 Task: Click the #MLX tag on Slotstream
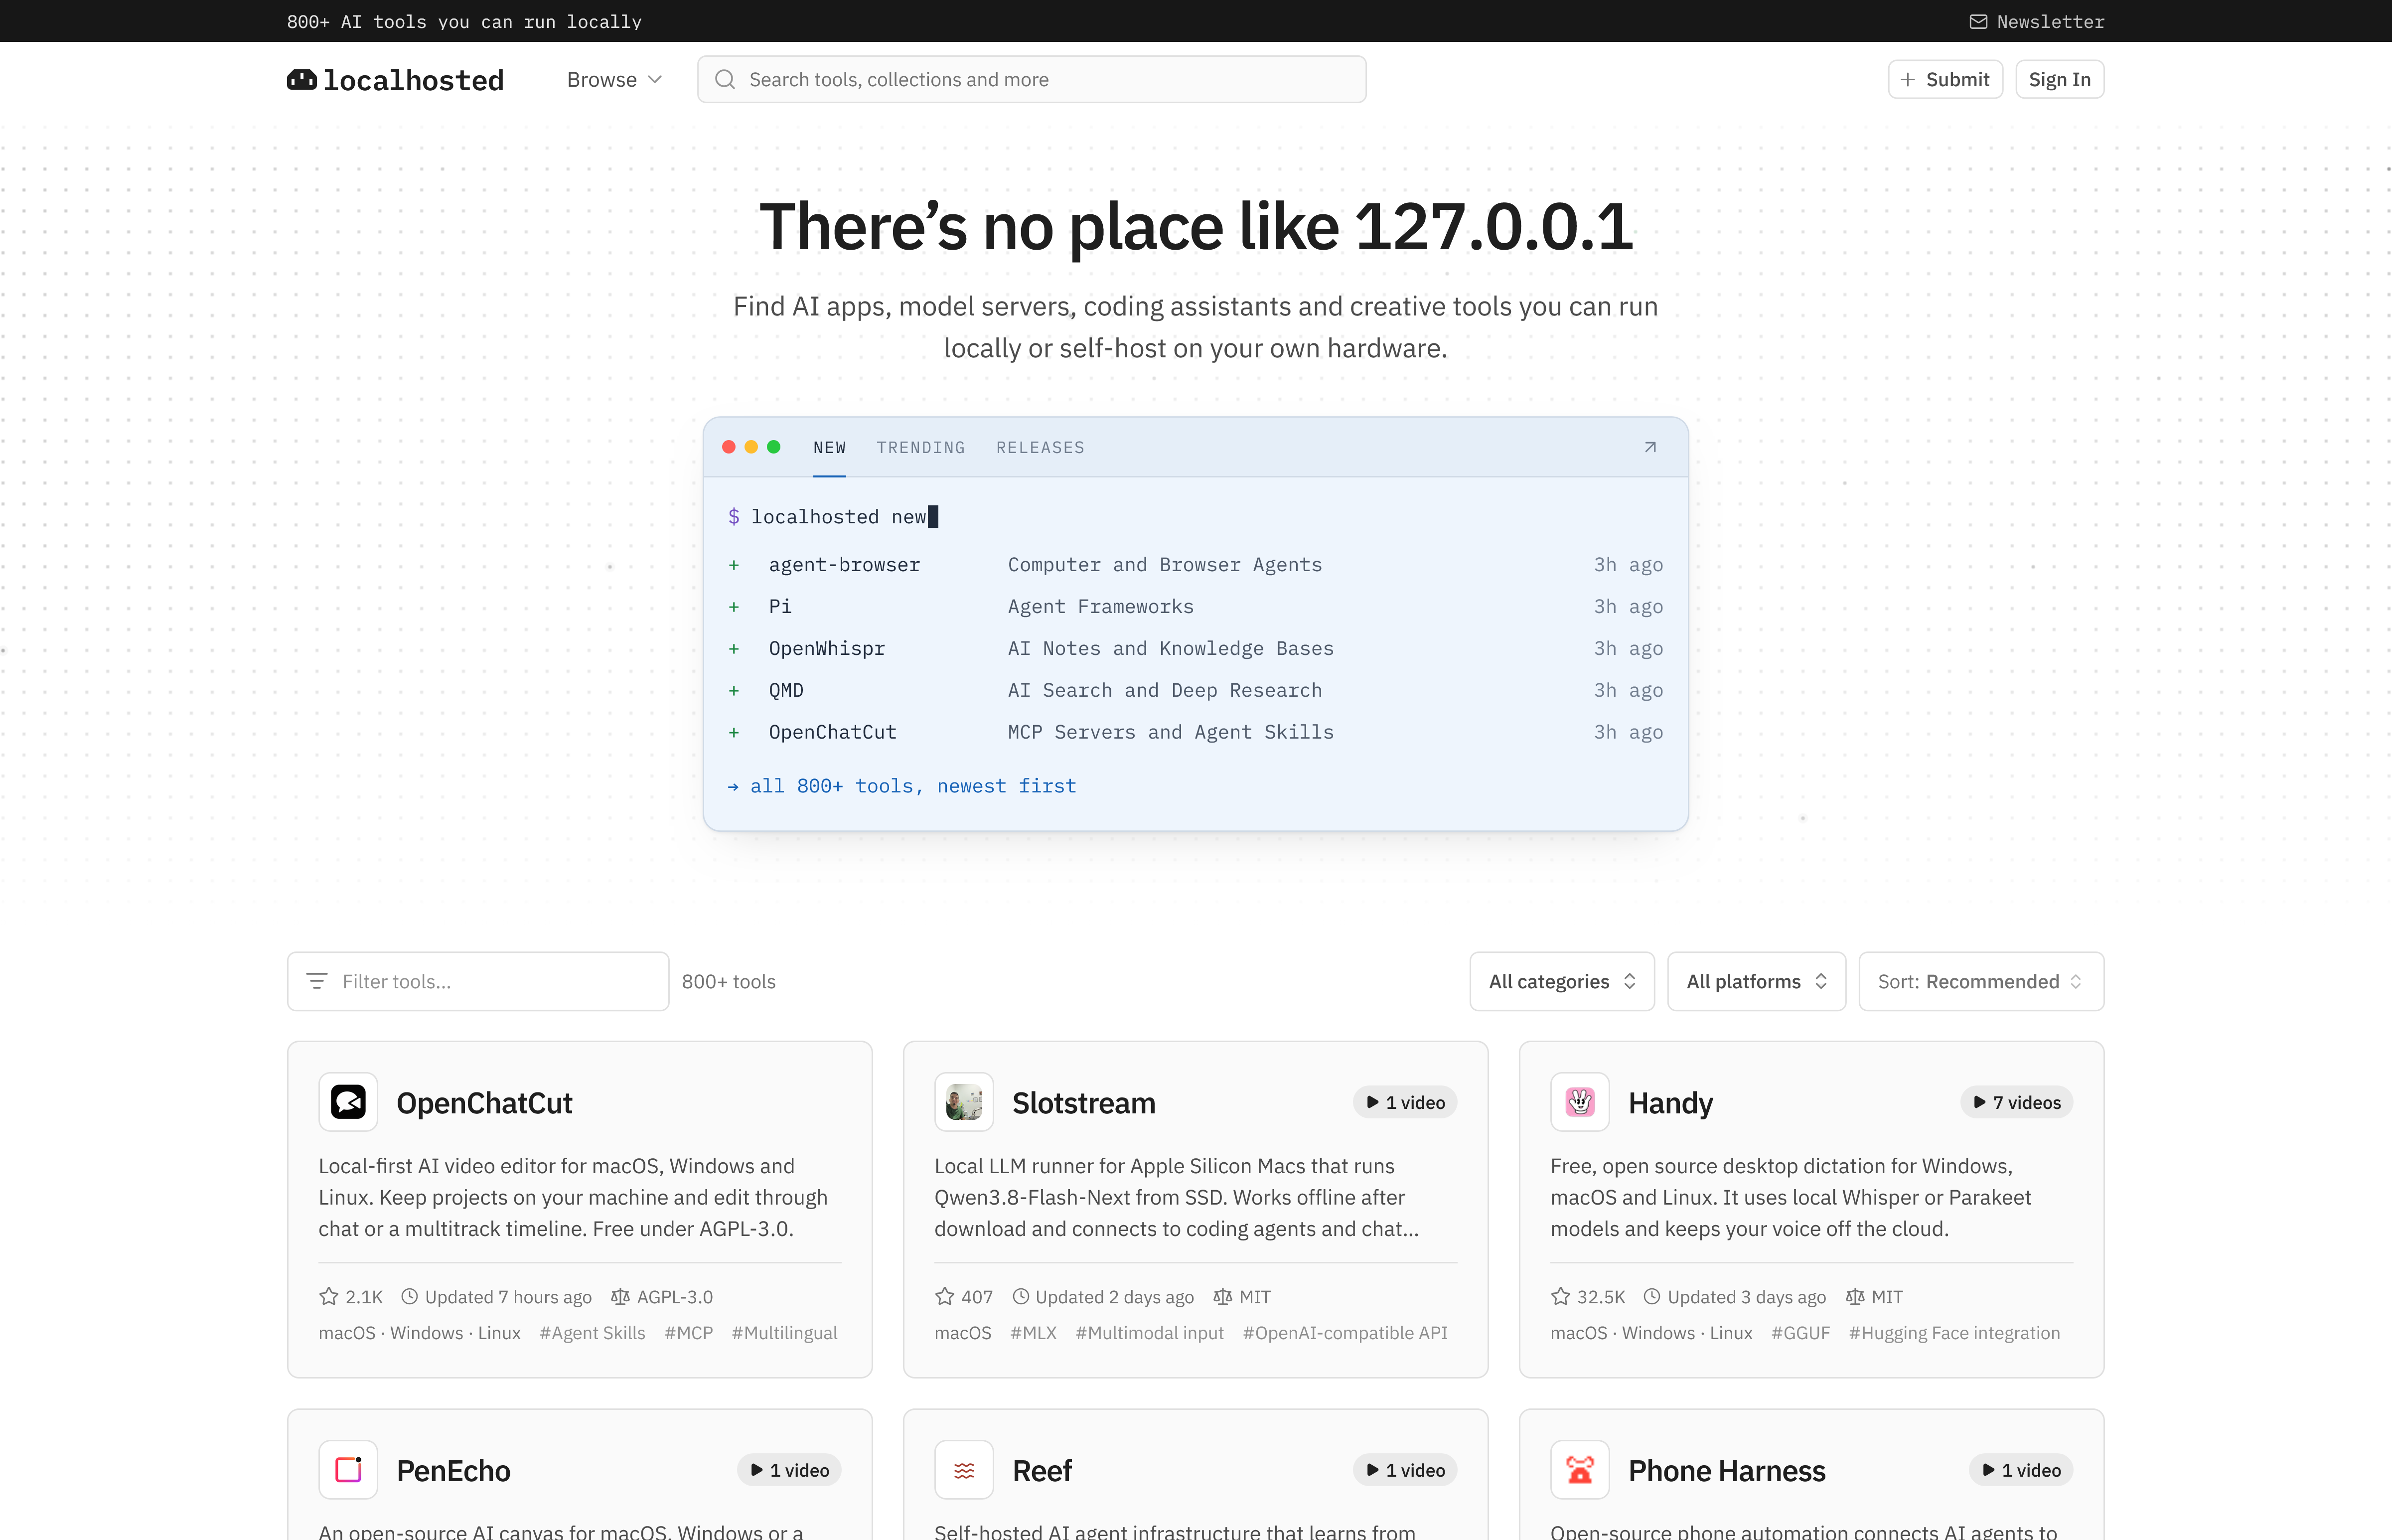click(x=1033, y=1333)
